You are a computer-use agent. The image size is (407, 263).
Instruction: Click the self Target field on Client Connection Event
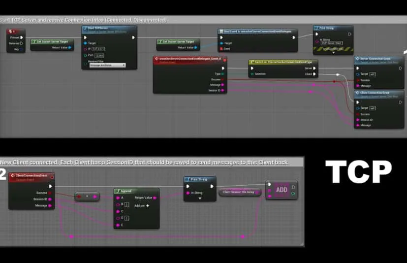tap(373, 108)
